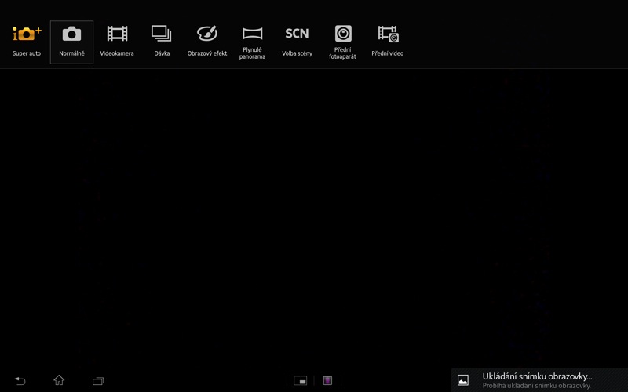Image resolution: width=628 pixels, height=392 pixels.
Task: Tap the purple small app icon in navigation bar
Action: [327, 380]
